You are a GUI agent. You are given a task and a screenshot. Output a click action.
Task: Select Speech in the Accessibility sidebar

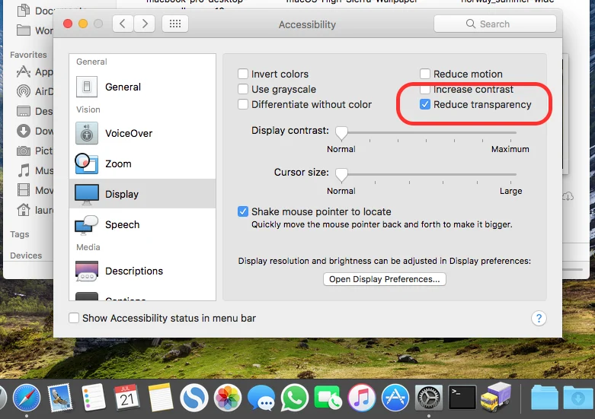click(x=142, y=224)
